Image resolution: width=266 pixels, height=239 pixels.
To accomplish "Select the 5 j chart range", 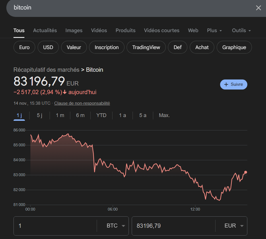I will [x=40, y=115].
